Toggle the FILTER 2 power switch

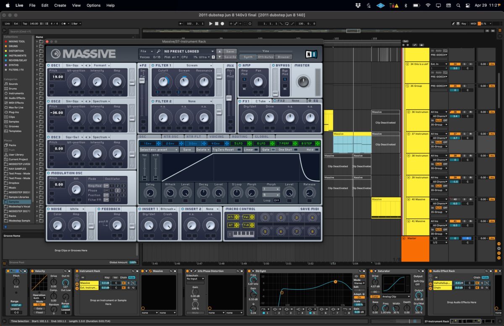[153, 101]
